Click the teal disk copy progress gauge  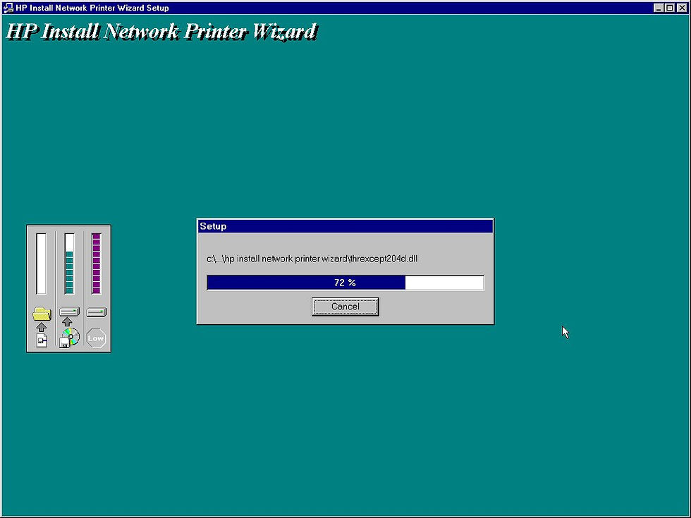[69, 264]
